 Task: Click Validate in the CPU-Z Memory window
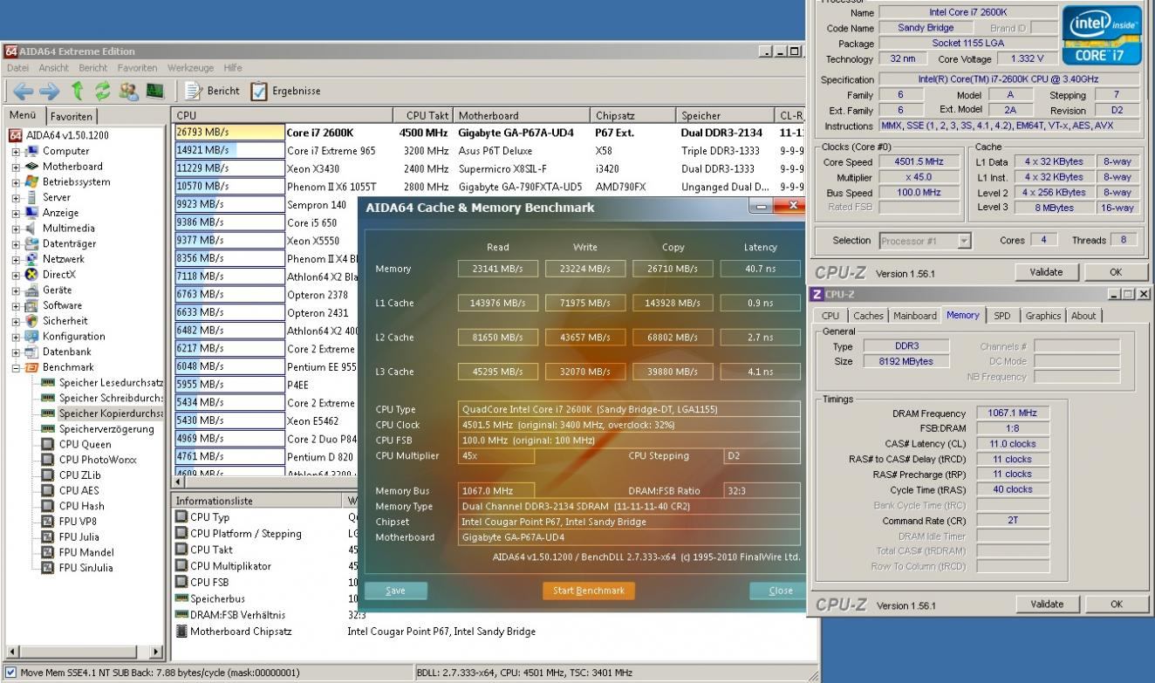tap(1047, 604)
